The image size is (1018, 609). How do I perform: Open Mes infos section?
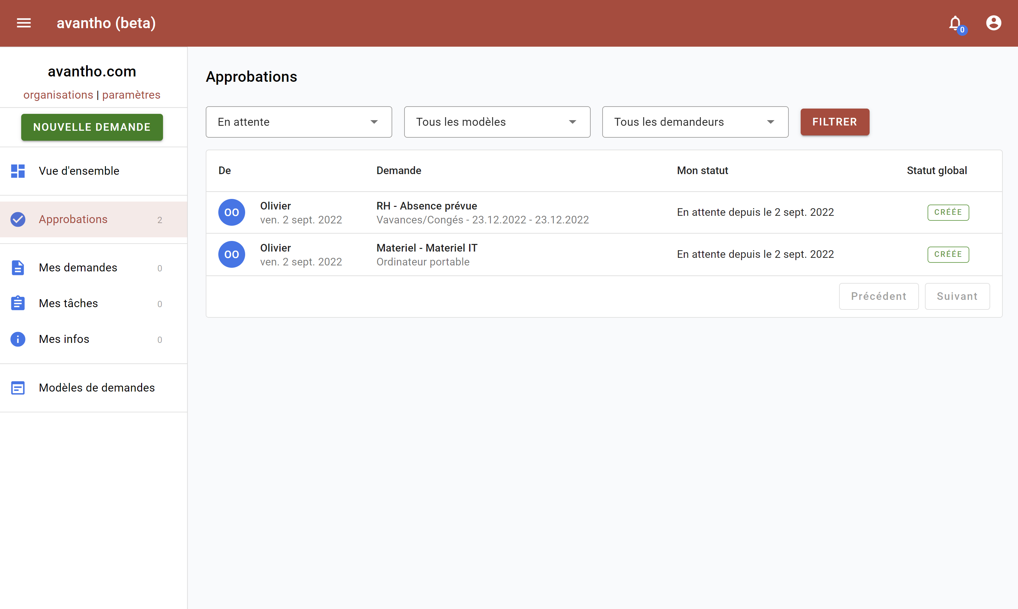pos(94,339)
